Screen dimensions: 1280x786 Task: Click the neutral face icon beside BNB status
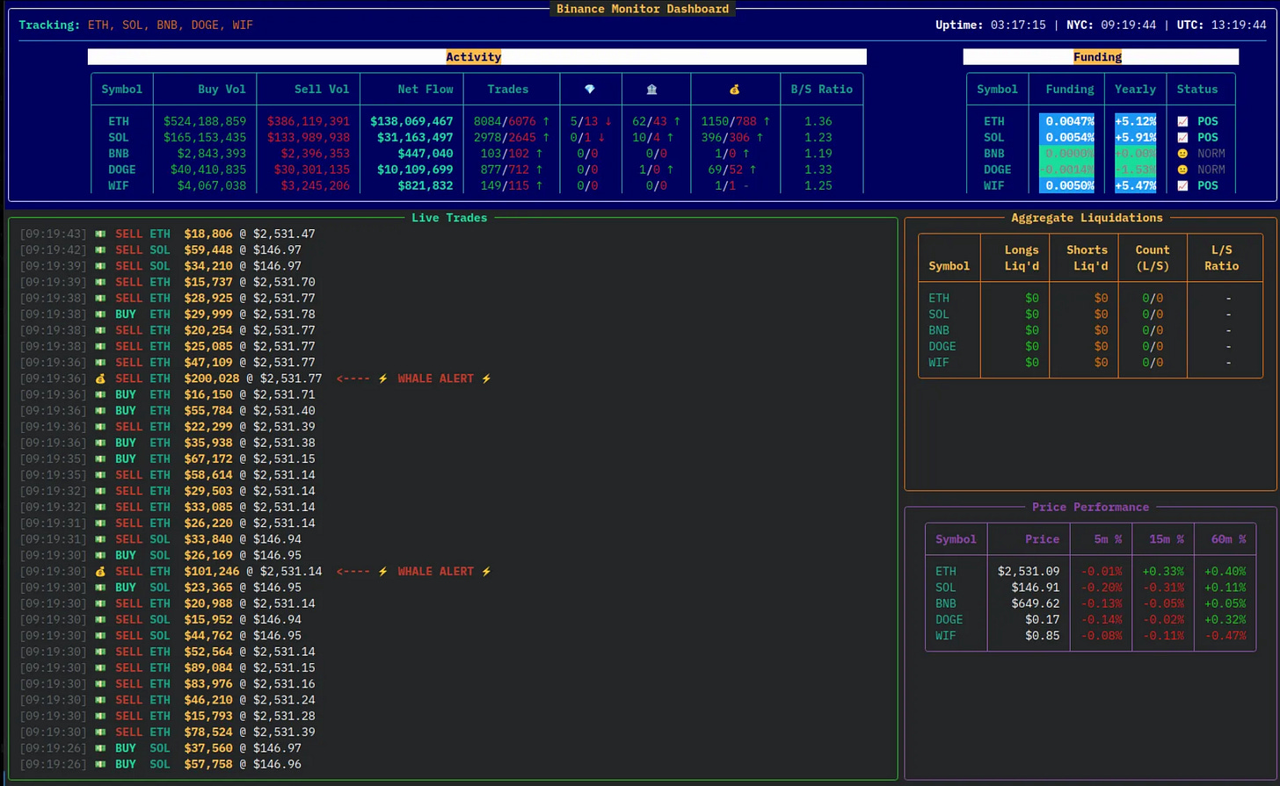point(1182,154)
